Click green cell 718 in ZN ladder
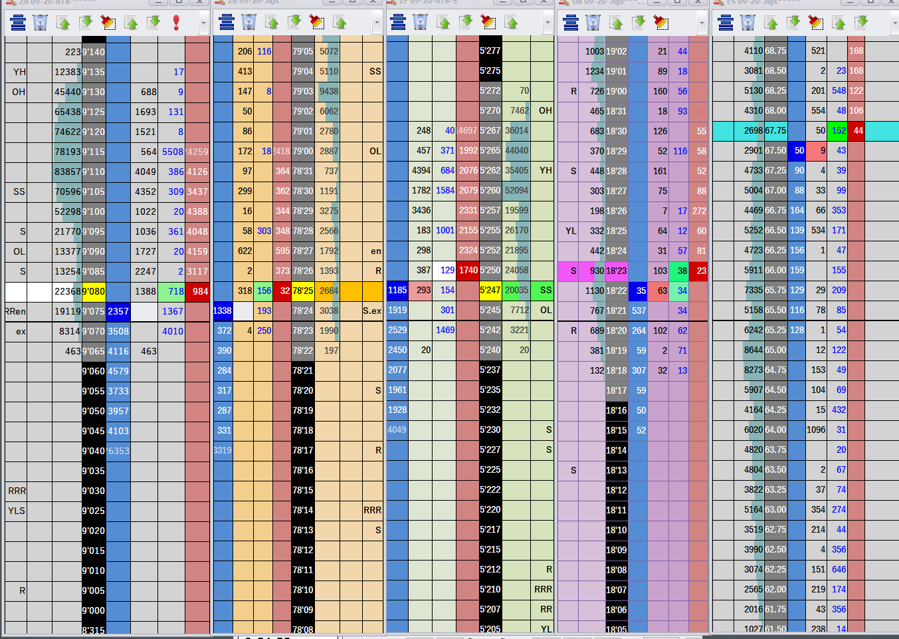Viewport: 899px width, 639px height. [x=171, y=291]
